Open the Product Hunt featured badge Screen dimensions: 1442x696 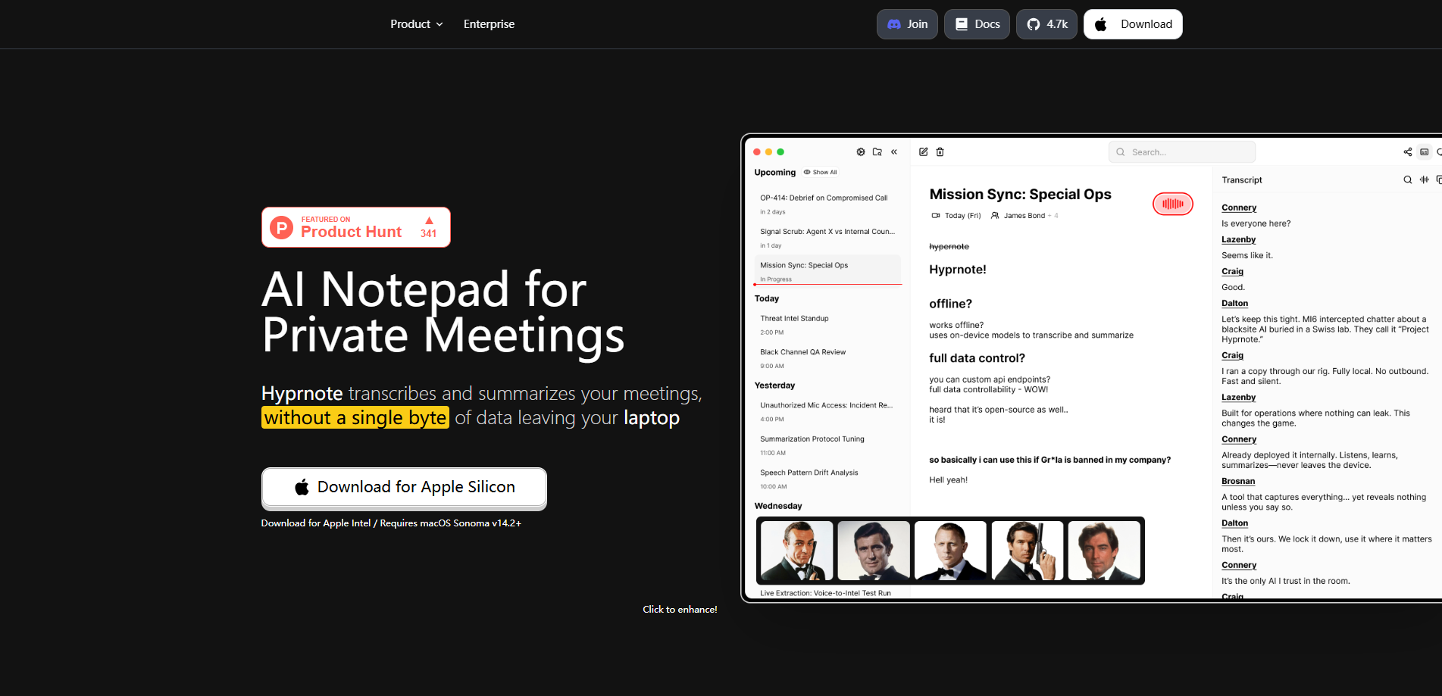coord(356,226)
